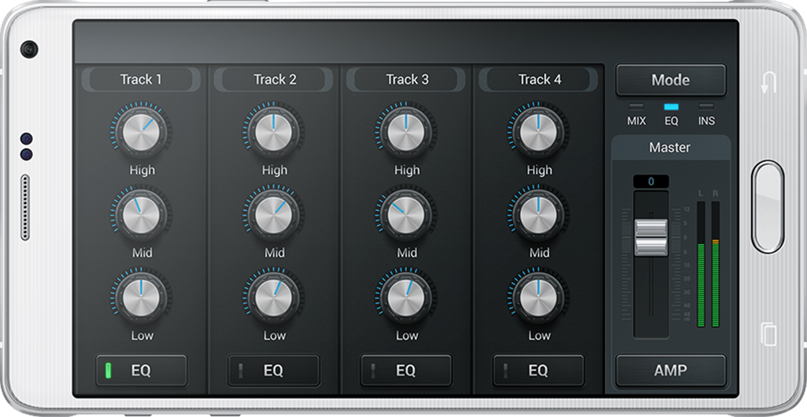Image resolution: width=807 pixels, height=417 pixels.
Task: Enable the Track 2 EQ toggle
Action: point(274,370)
